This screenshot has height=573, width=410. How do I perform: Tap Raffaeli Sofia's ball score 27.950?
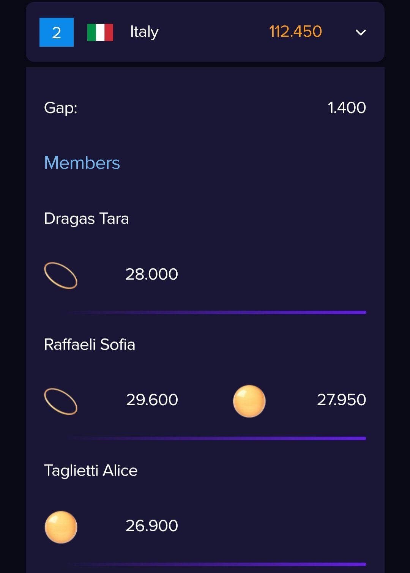tap(341, 400)
